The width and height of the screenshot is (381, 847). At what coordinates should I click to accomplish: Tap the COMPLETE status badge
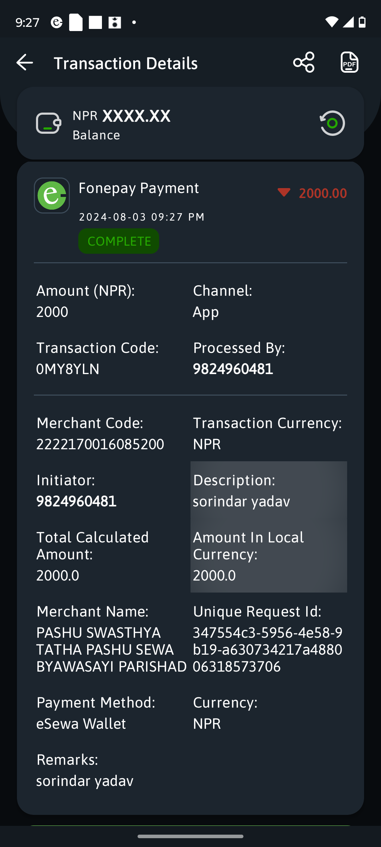119,241
